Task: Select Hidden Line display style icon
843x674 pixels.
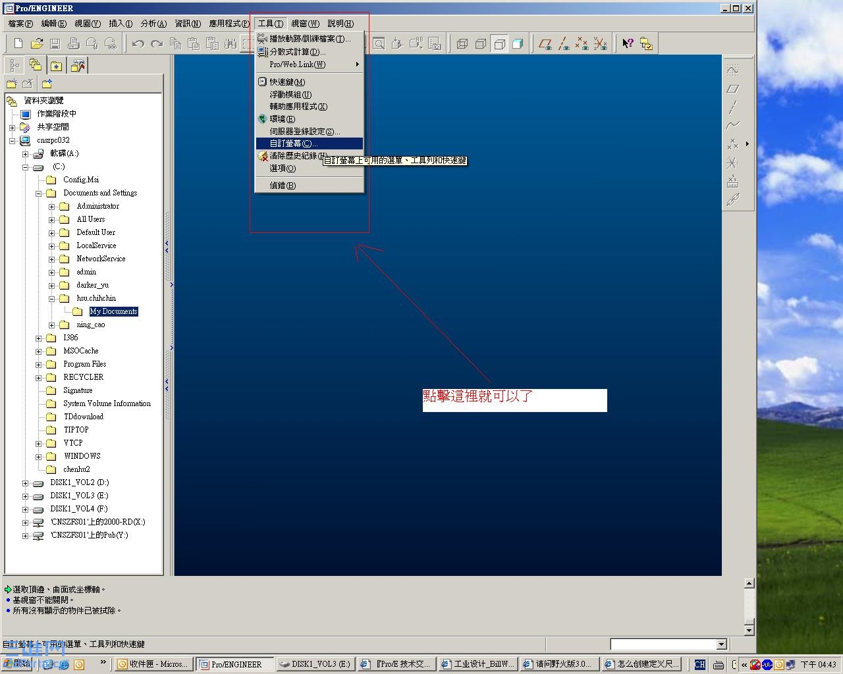Action: click(x=481, y=43)
